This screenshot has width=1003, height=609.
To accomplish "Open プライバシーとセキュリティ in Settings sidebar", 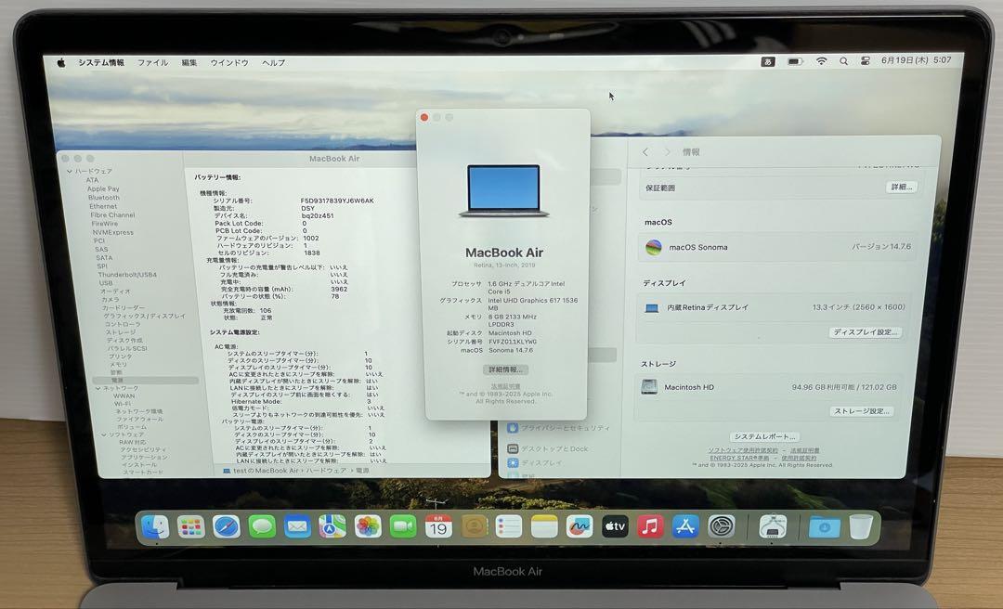I will point(558,428).
